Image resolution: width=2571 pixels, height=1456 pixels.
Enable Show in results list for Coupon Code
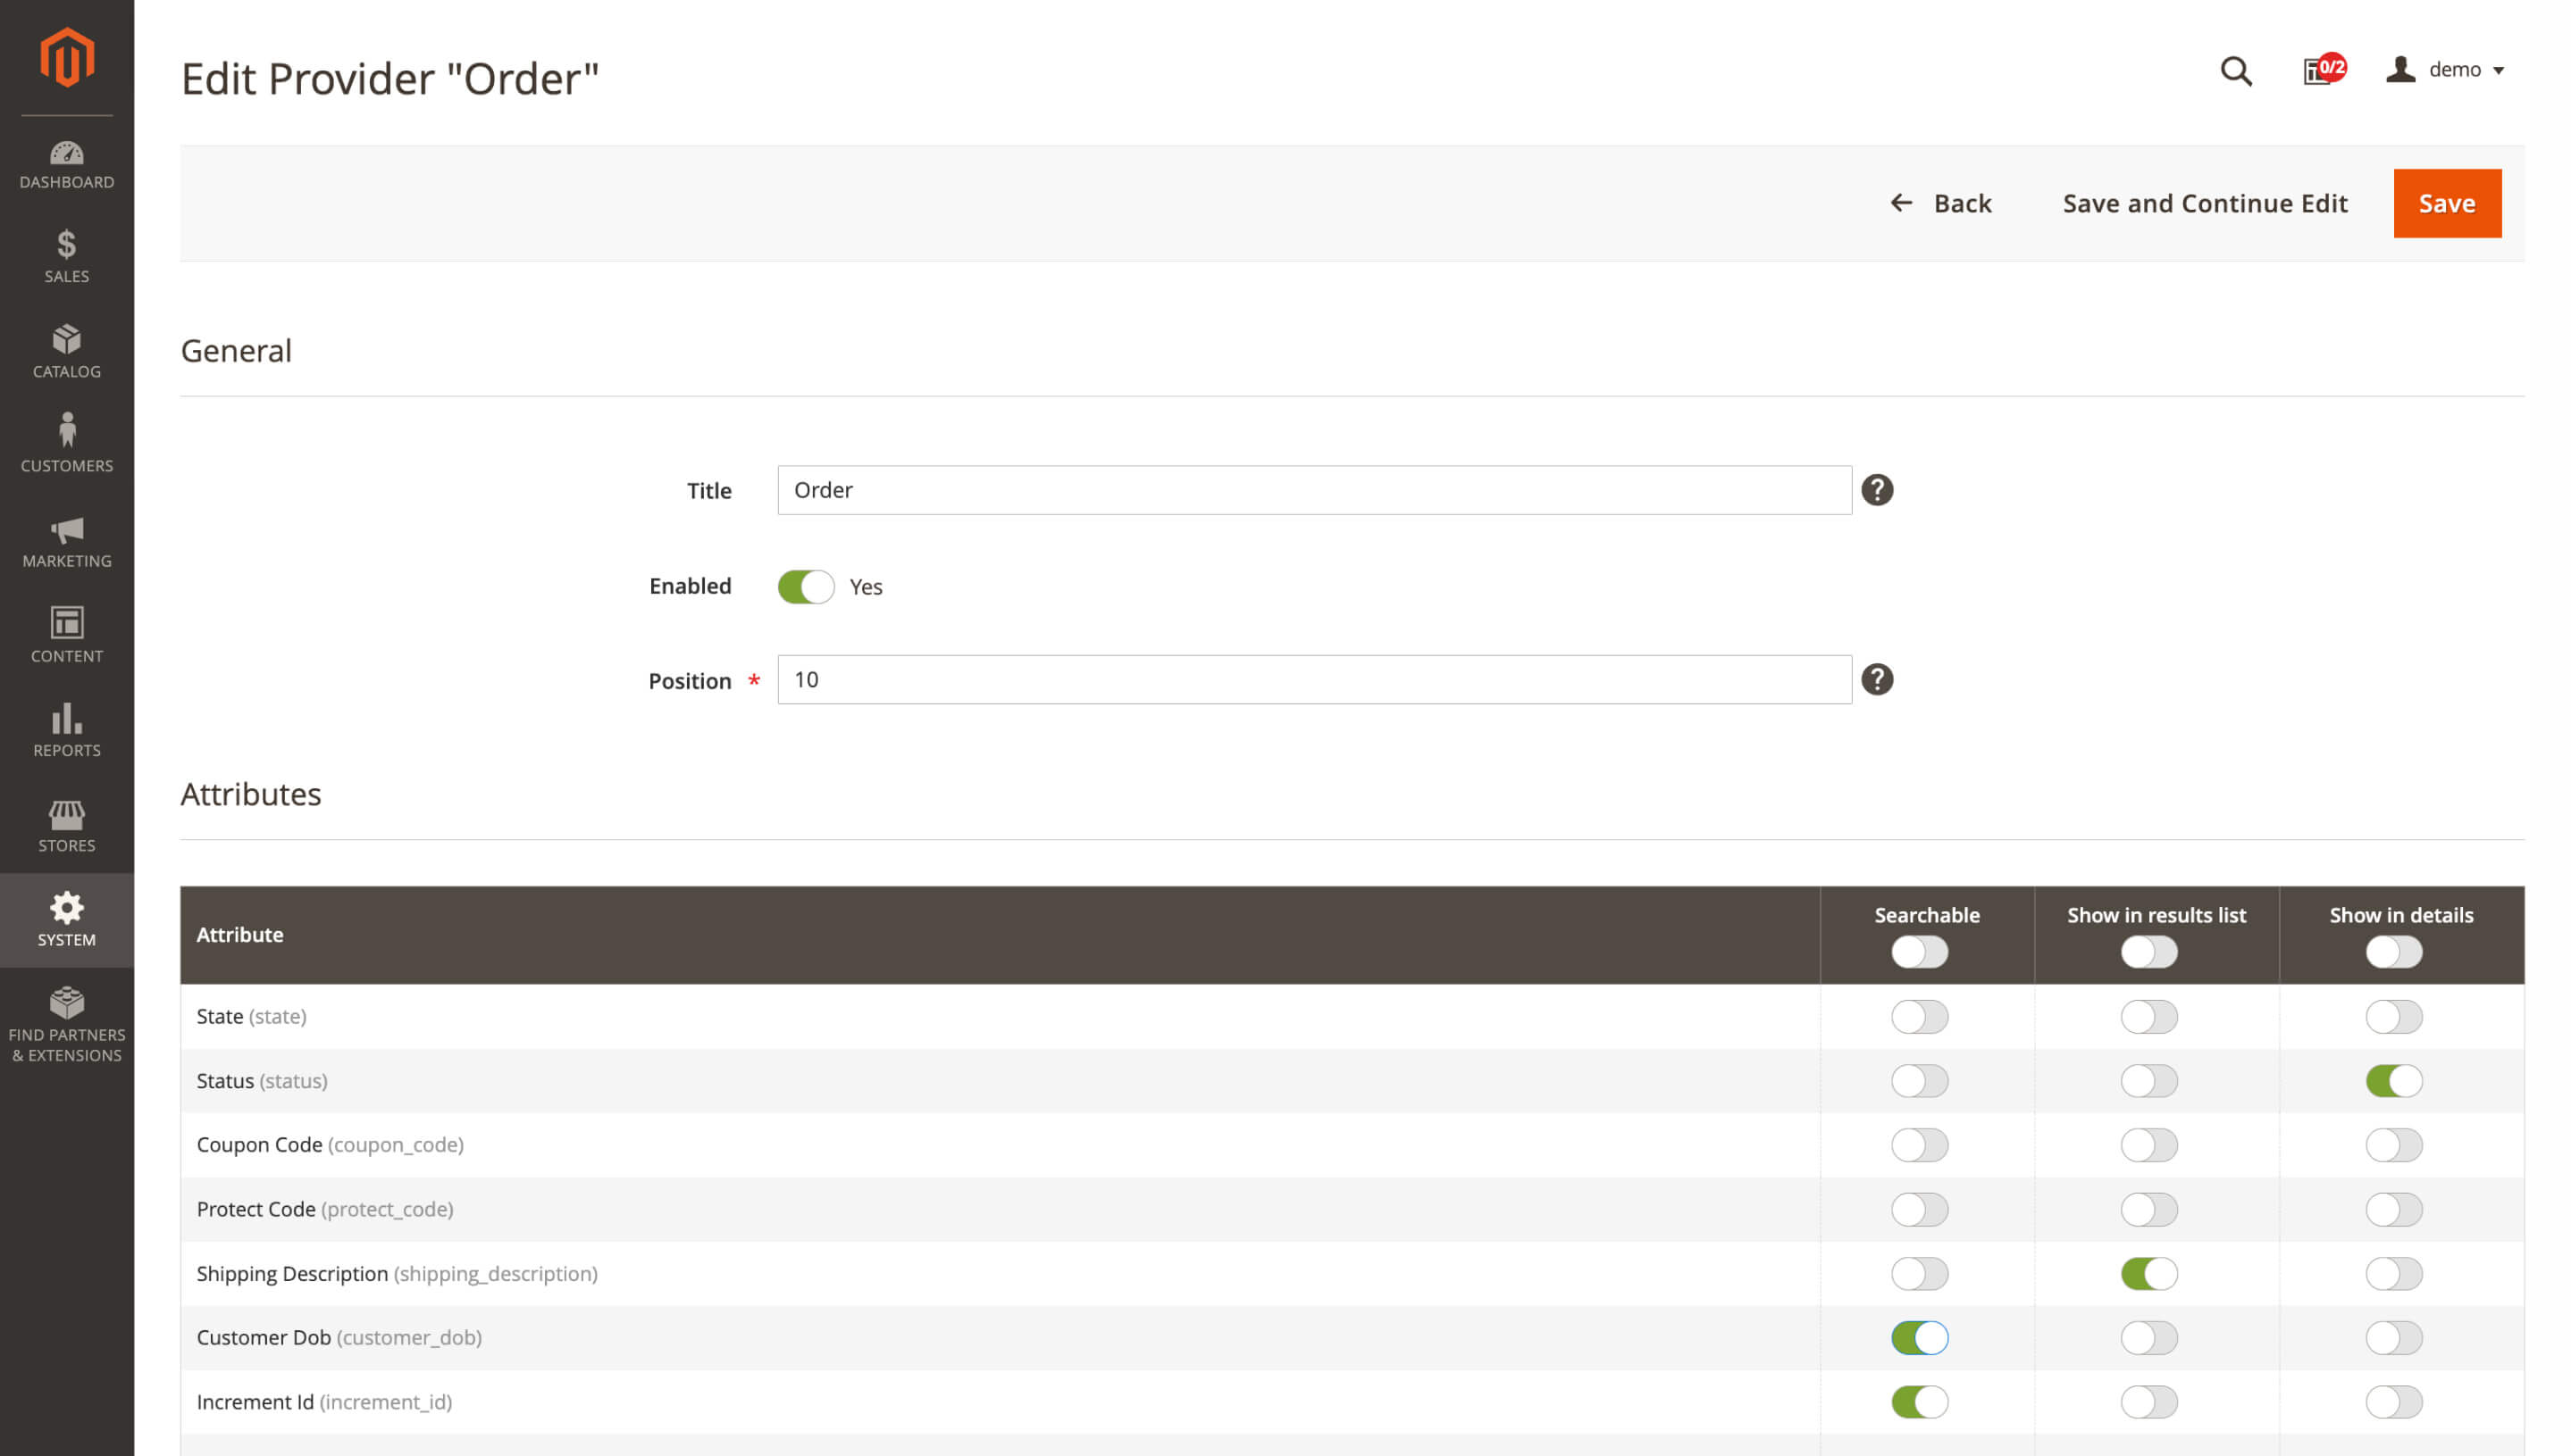click(2148, 1145)
